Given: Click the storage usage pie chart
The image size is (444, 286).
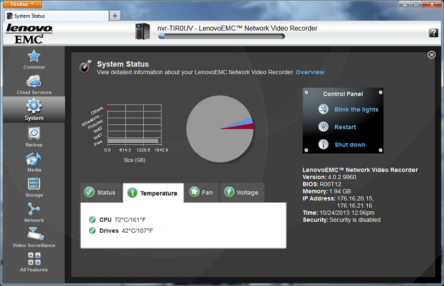Looking at the screenshot, I should pos(220,129).
